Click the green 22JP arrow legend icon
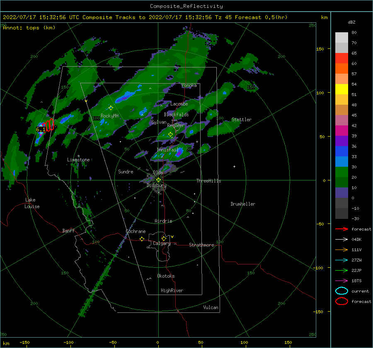 click(342, 270)
